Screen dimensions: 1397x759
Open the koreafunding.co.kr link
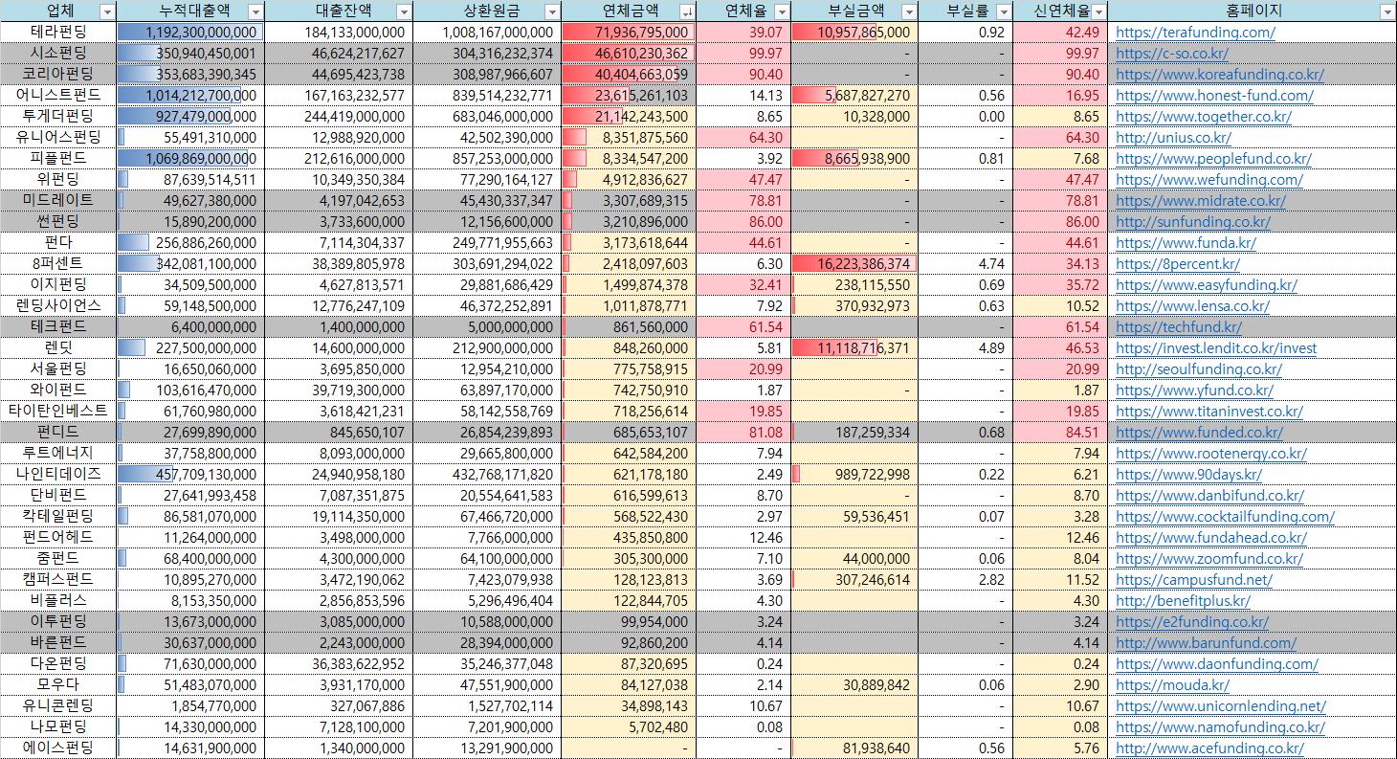click(1220, 75)
